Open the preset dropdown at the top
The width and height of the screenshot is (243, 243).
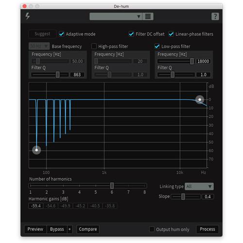pyautogui.click(x=116, y=17)
